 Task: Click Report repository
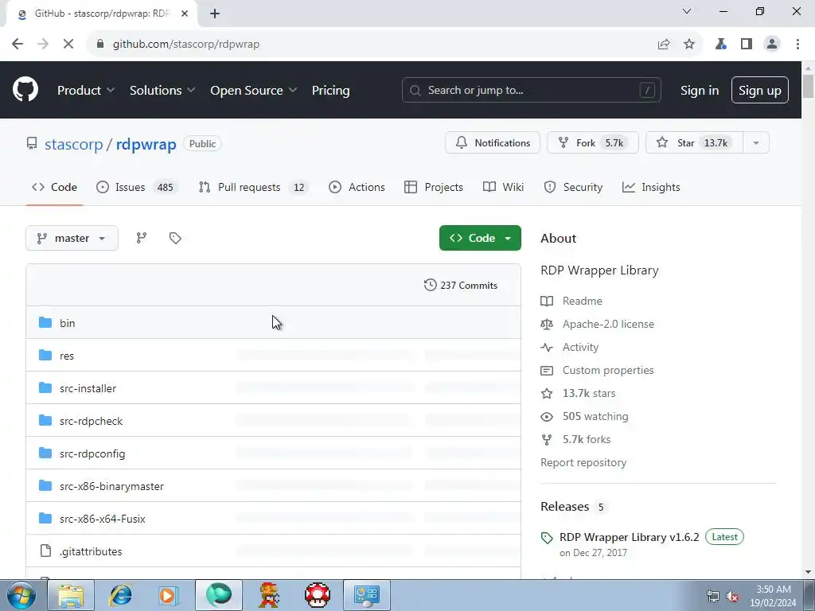coord(583,462)
